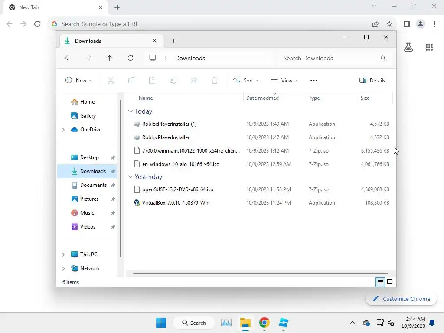Reload the Chrome page

[37, 24]
